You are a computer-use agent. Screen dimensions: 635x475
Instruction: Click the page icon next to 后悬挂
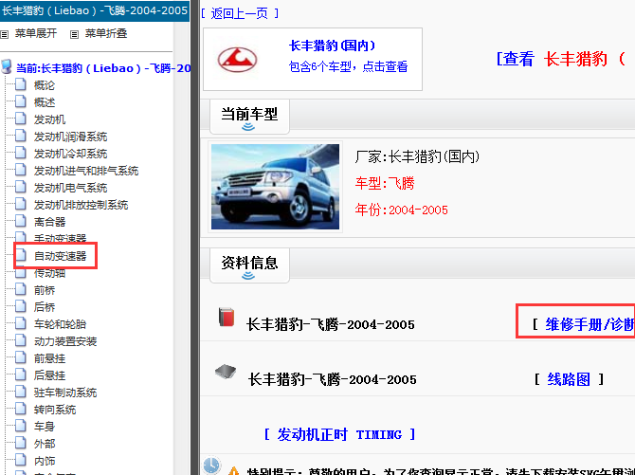click(21, 375)
